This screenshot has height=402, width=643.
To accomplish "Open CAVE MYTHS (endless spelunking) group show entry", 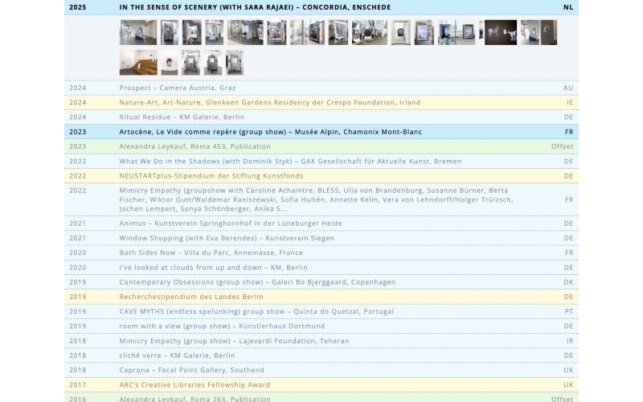I will 321,311.
